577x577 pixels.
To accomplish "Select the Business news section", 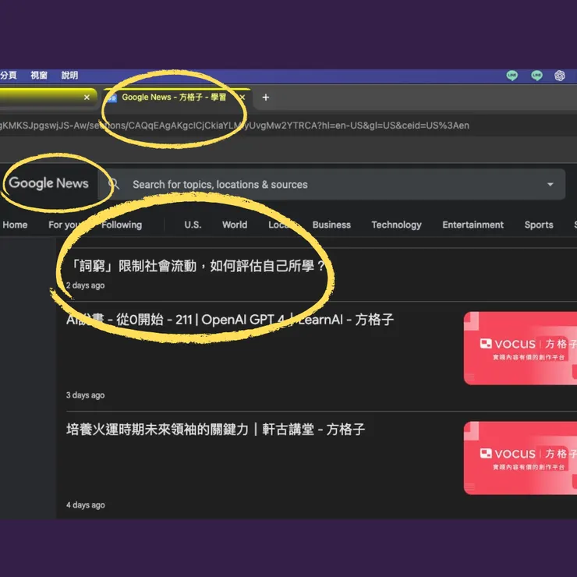I will (x=331, y=225).
